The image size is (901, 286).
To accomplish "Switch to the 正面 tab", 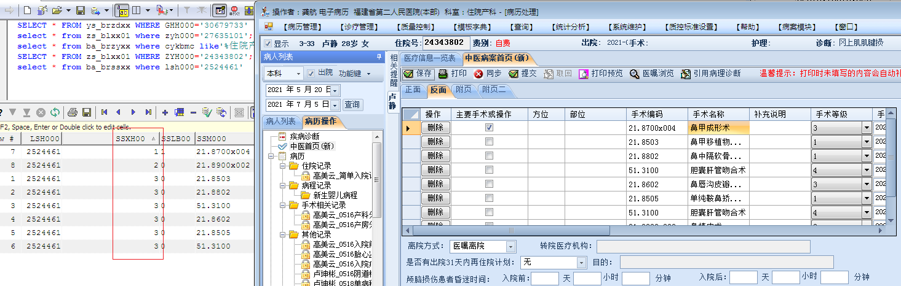I will click(413, 90).
